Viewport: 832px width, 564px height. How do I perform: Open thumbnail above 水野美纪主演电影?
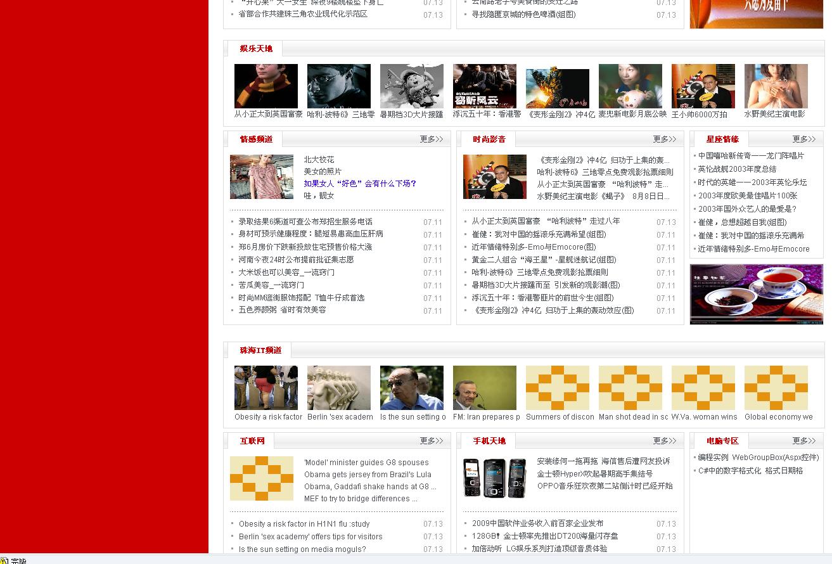tap(776, 86)
